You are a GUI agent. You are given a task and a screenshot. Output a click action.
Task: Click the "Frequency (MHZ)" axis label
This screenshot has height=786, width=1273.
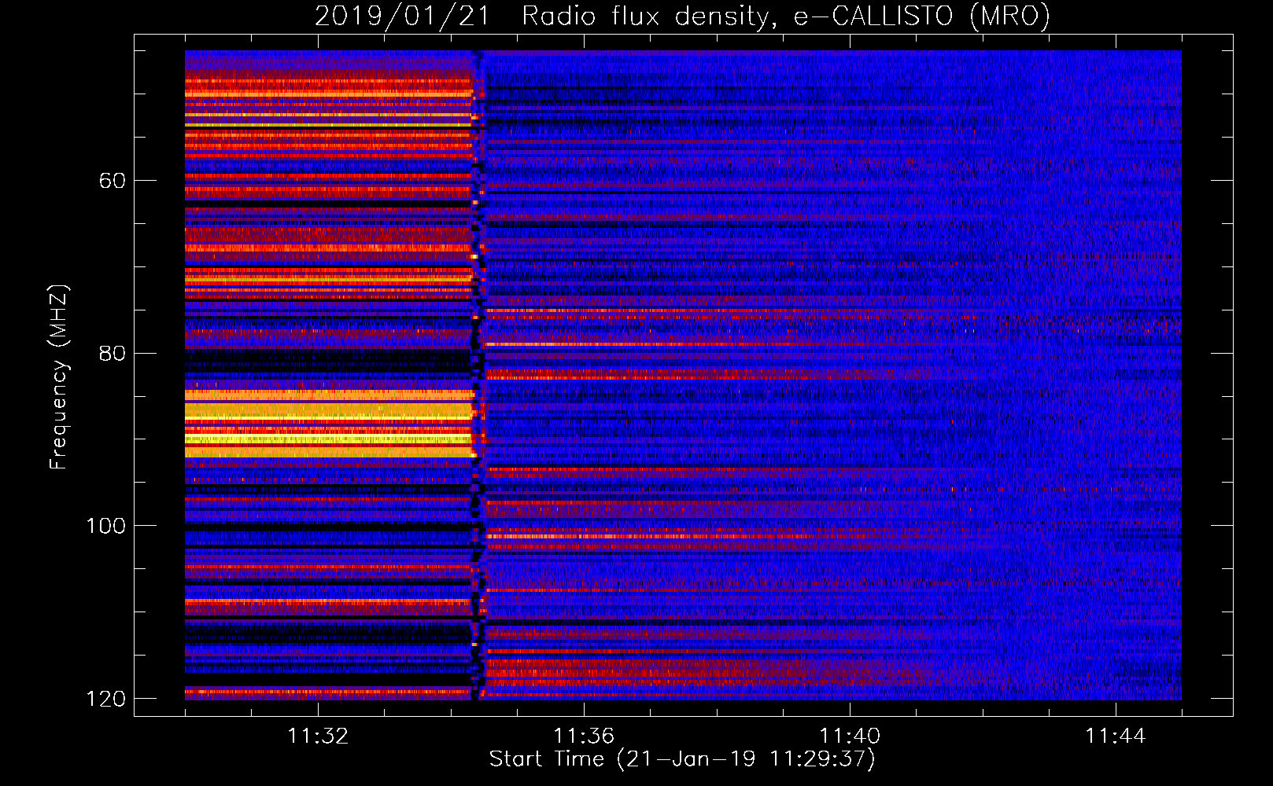tap(59, 376)
